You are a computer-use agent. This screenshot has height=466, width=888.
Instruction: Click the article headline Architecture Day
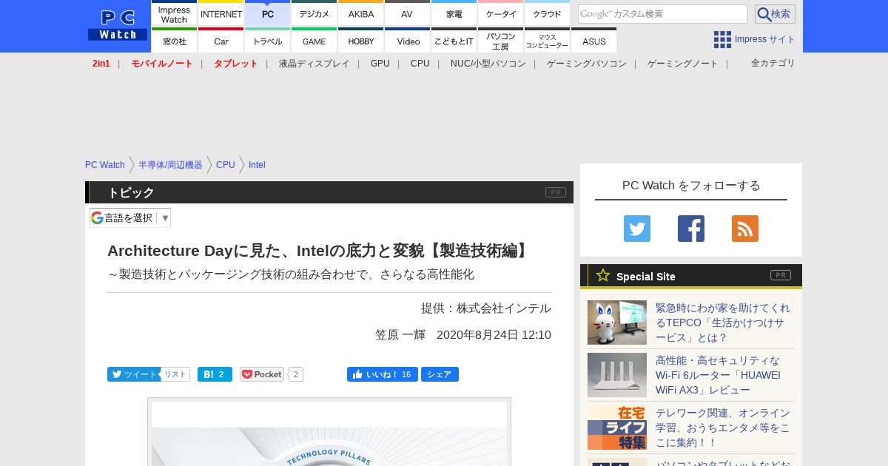pos(320,251)
